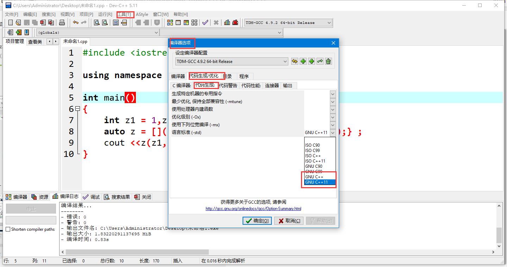Click the 确定[O] button

[x=257, y=221]
